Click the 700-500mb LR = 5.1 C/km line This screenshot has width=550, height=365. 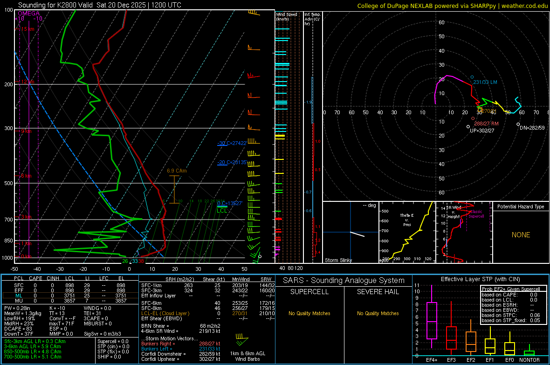click(33, 357)
